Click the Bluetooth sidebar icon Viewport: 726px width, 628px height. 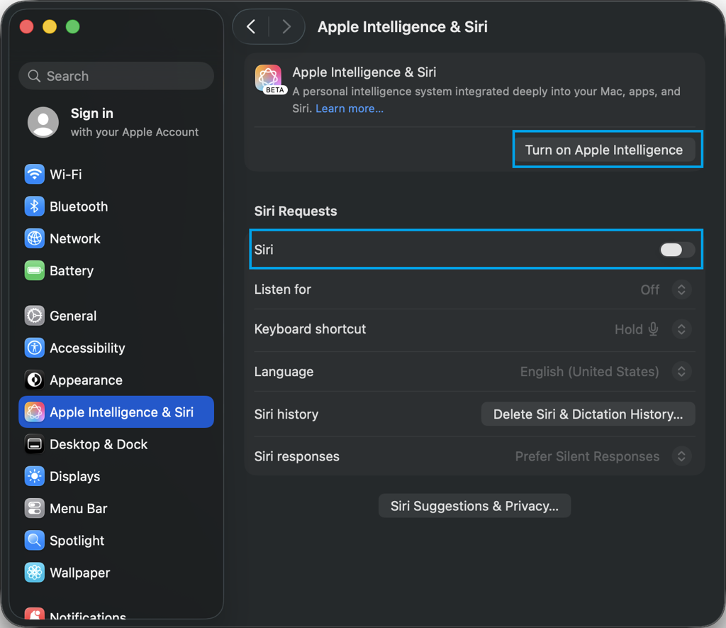[34, 206]
